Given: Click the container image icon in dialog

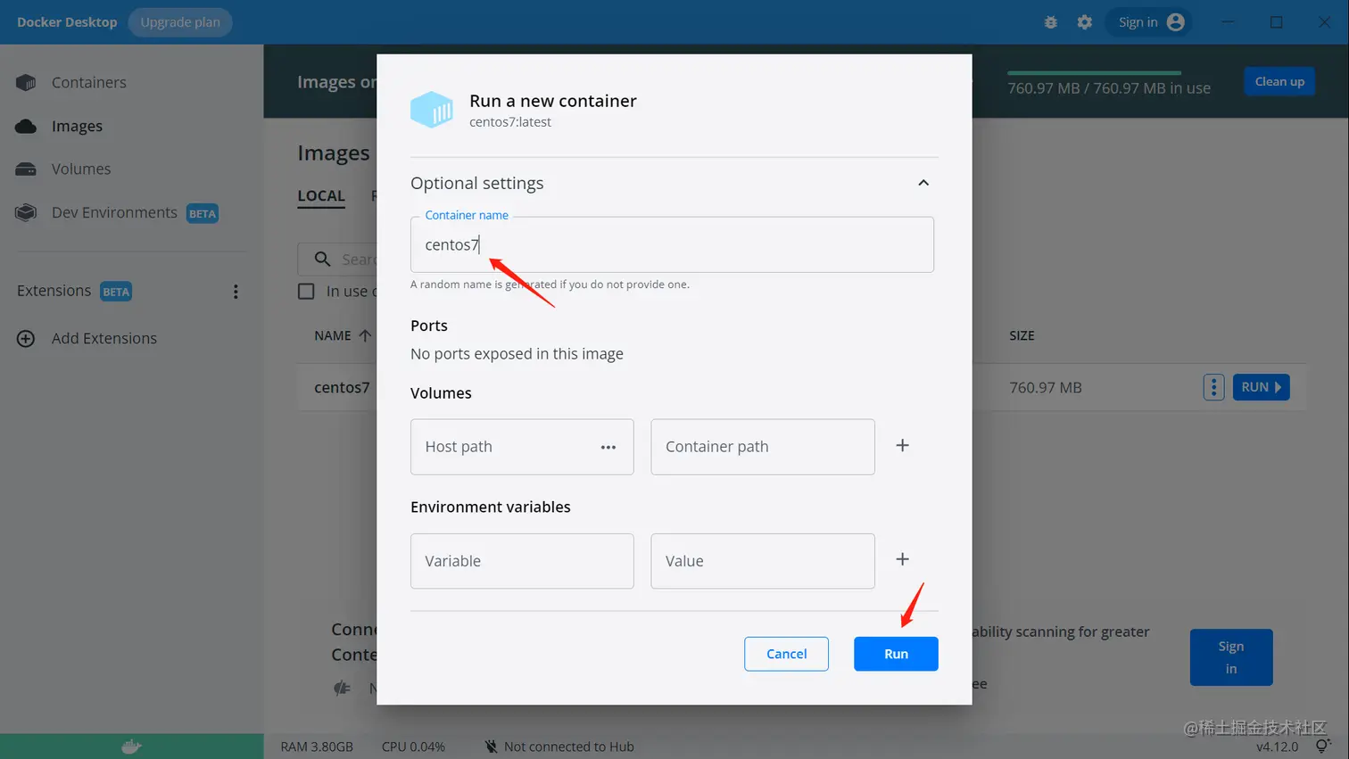Looking at the screenshot, I should click(432, 110).
